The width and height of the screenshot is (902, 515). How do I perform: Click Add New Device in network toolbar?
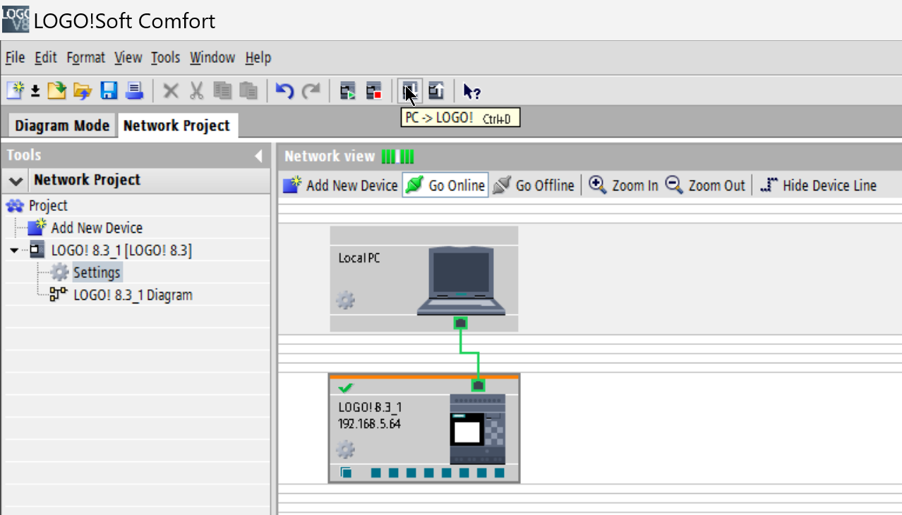click(x=340, y=186)
